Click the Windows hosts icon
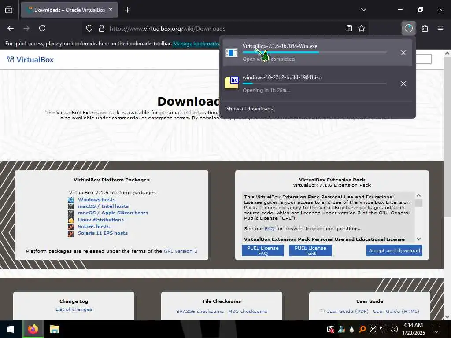Viewport: 451px width, 338px height. (x=71, y=199)
